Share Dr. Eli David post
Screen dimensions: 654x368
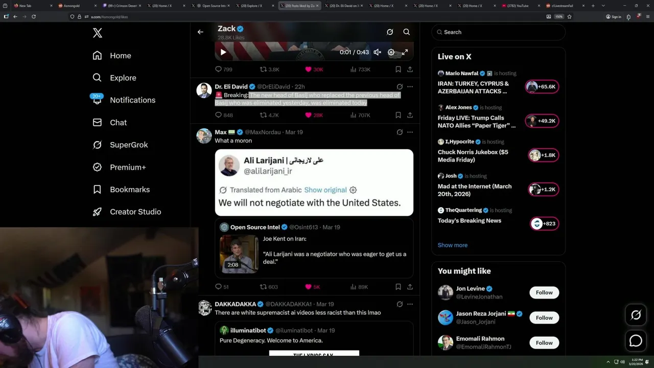click(410, 116)
